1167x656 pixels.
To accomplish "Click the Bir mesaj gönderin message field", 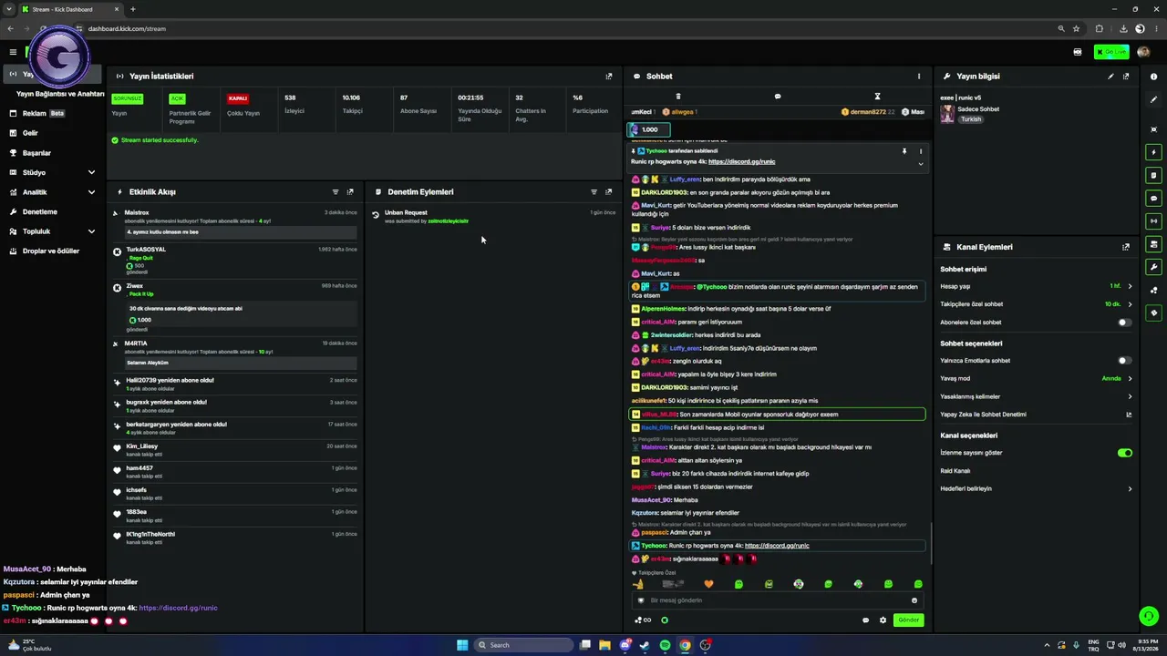I will (x=778, y=600).
